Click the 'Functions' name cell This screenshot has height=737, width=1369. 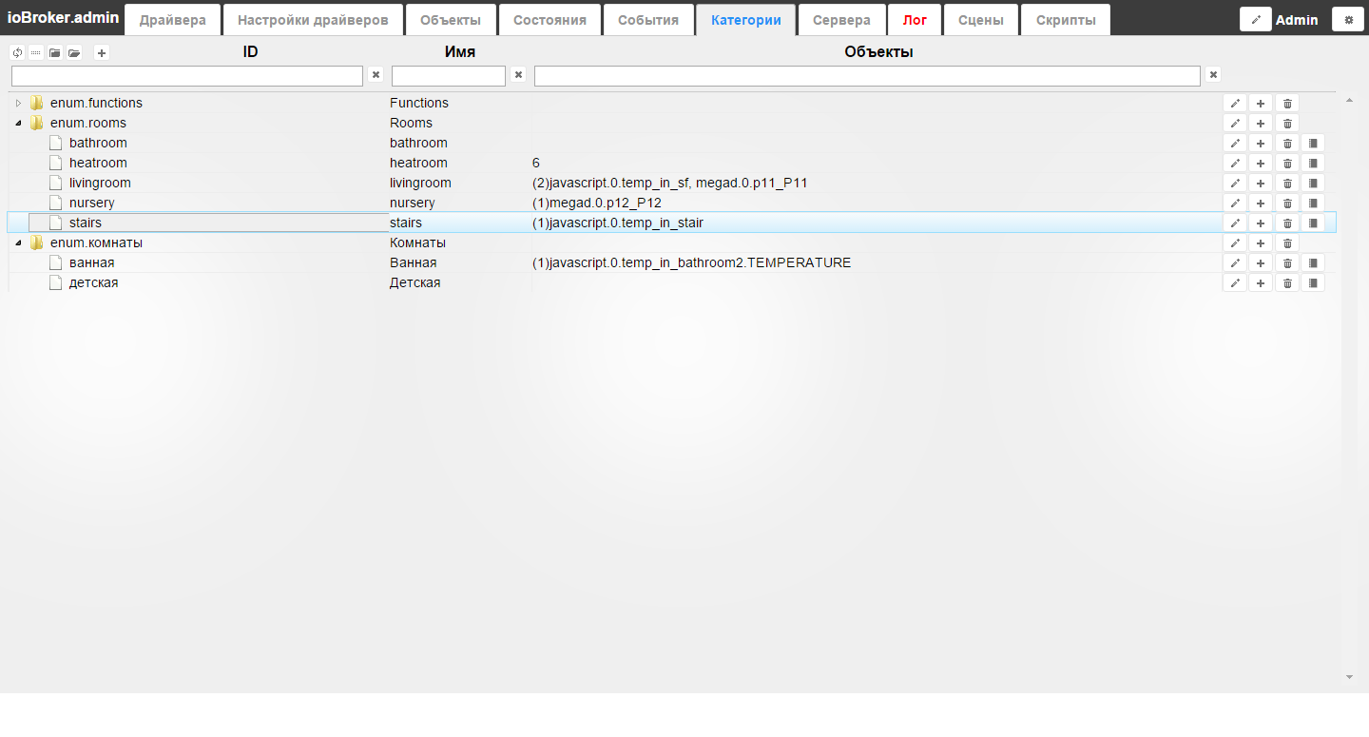419,103
